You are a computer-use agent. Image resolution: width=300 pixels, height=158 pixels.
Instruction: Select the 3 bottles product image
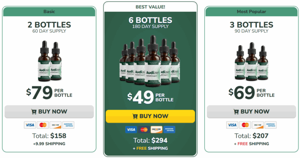(252, 62)
